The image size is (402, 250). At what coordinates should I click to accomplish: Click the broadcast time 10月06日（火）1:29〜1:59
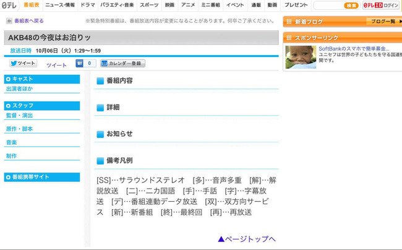click(68, 51)
